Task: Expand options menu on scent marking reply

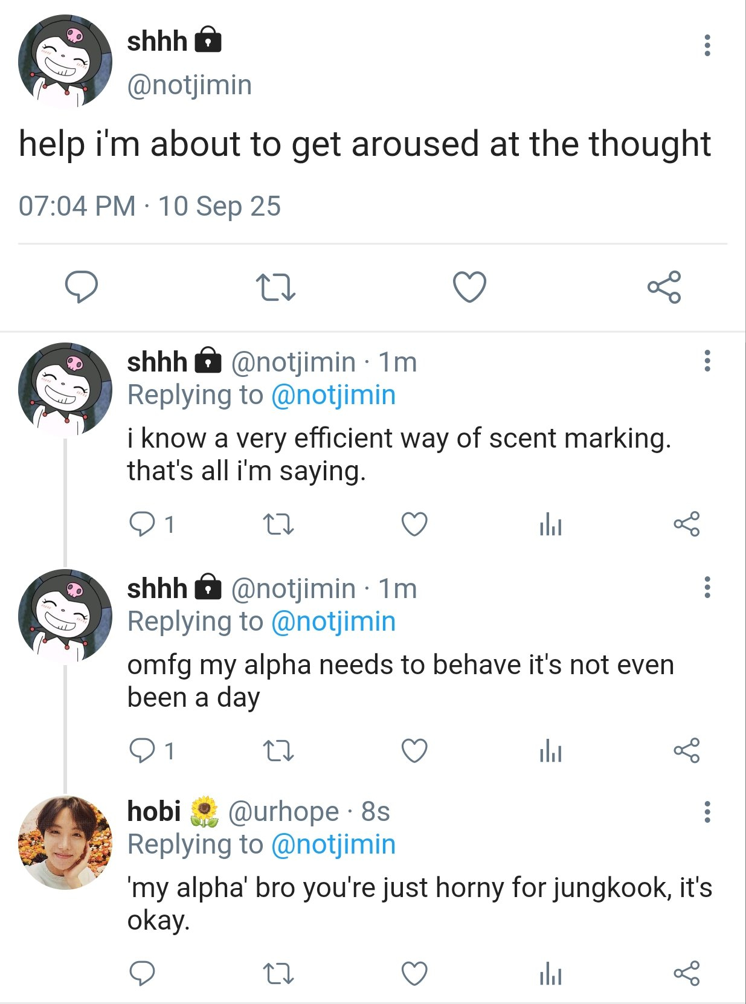Action: pyautogui.click(x=707, y=361)
